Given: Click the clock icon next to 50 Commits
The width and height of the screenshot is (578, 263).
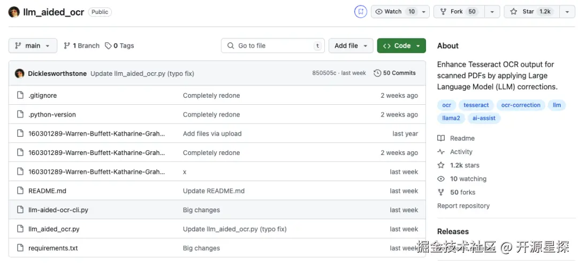Looking at the screenshot, I should pyautogui.click(x=377, y=73).
